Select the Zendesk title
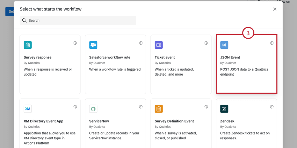The width and height of the screenshot is (297, 148). (x=227, y=121)
